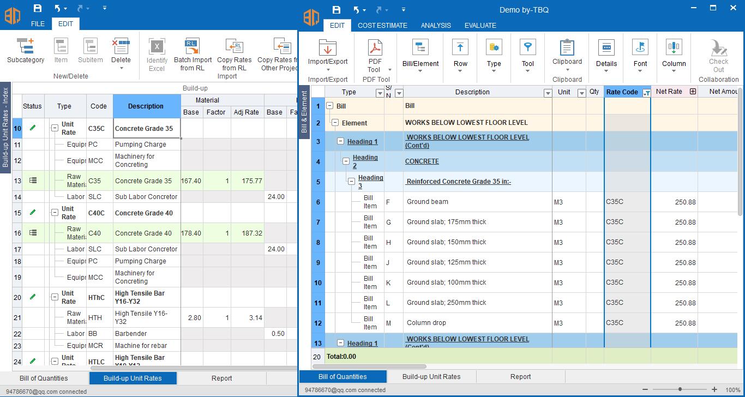The width and height of the screenshot is (745, 397).
Task: Collapse the Heading 3 tree node
Action: coord(352,182)
